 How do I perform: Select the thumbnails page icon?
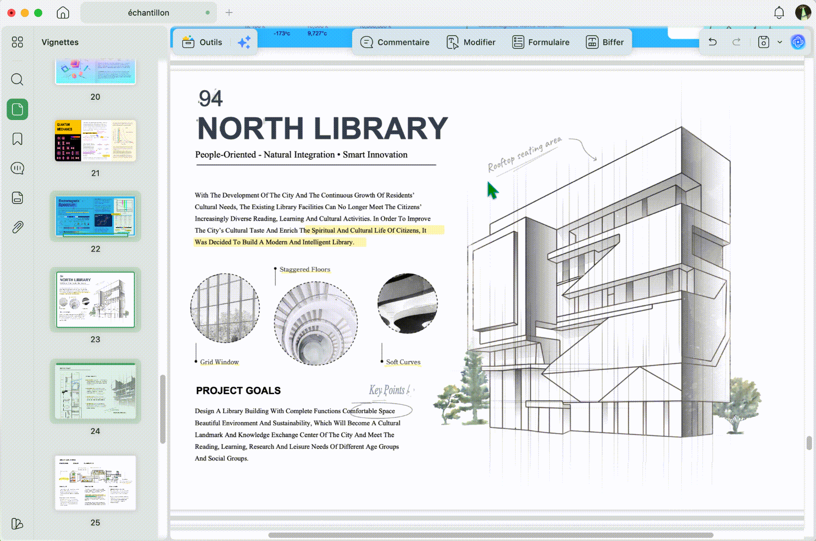17,109
